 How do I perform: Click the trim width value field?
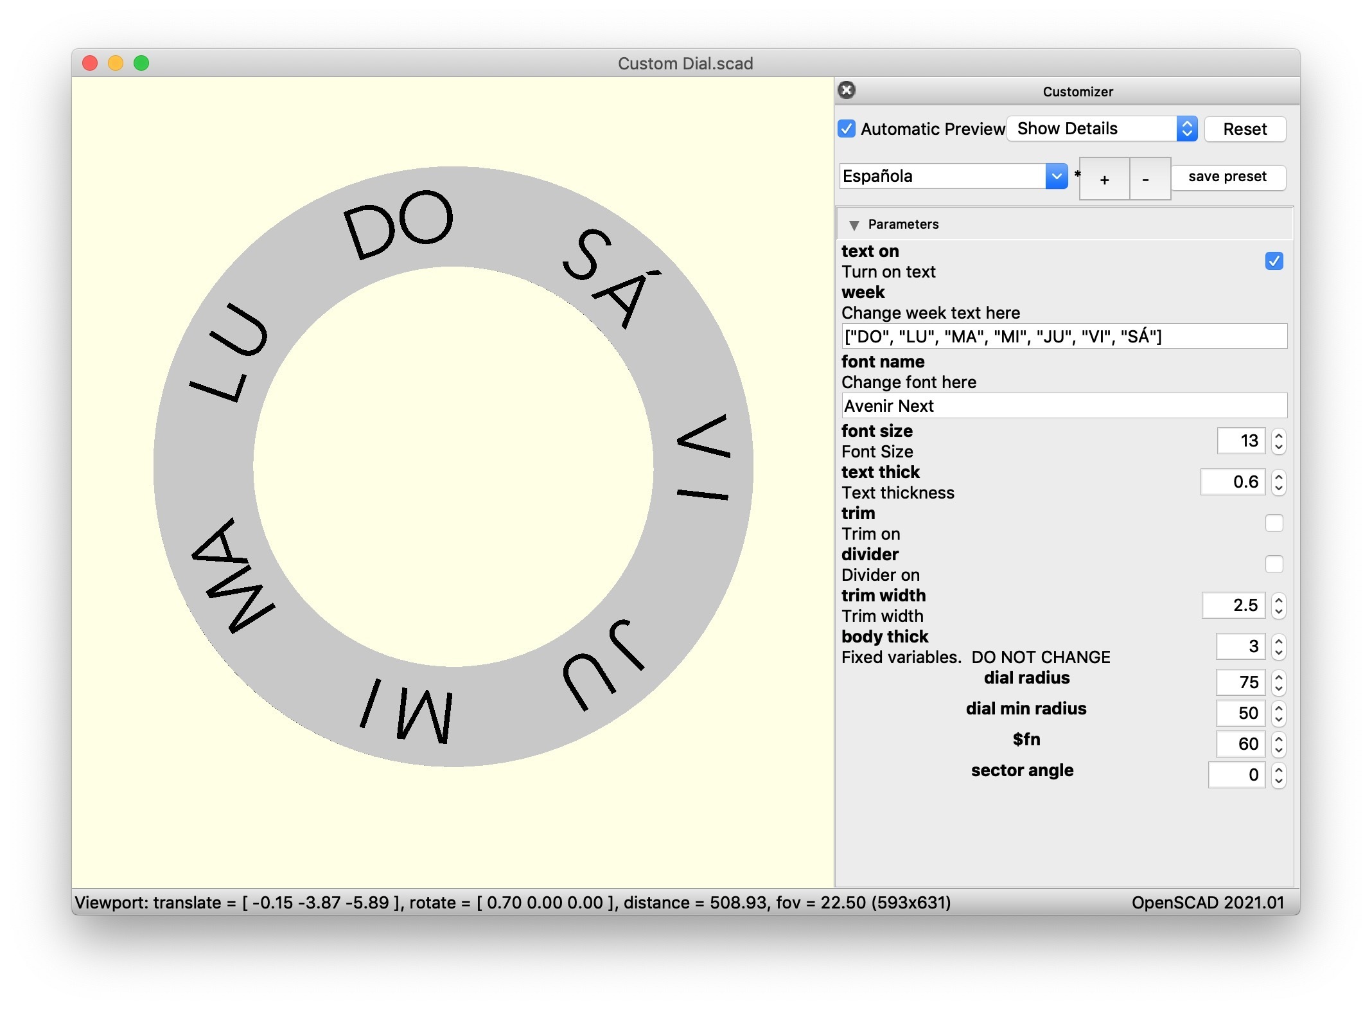click(x=1233, y=605)
